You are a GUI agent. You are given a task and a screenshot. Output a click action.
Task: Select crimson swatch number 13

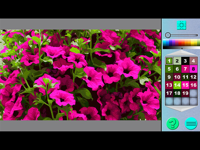(169, 85)
